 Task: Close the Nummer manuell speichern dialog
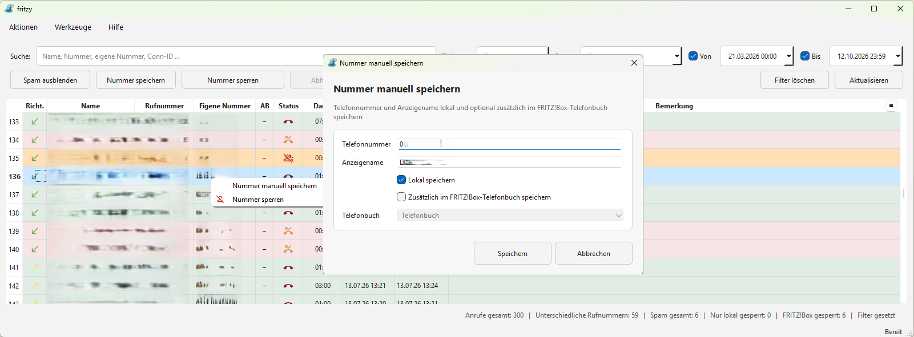634,63
